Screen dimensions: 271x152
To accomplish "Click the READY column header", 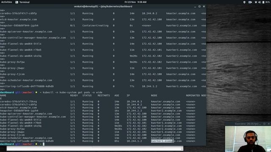I will click(x=74, y=95).
